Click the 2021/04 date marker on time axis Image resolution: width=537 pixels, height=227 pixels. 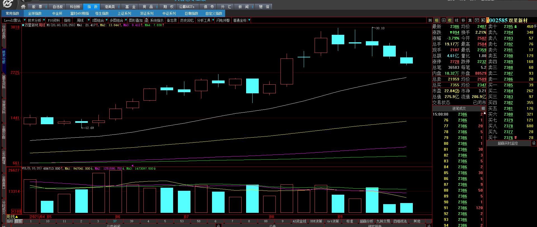(37, 217)
